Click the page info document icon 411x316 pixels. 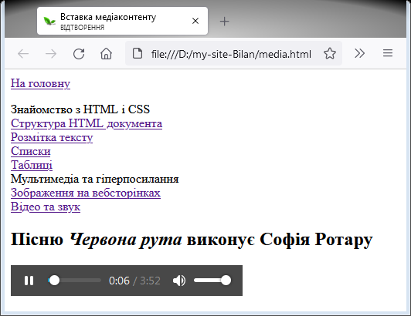click(138, 53)
